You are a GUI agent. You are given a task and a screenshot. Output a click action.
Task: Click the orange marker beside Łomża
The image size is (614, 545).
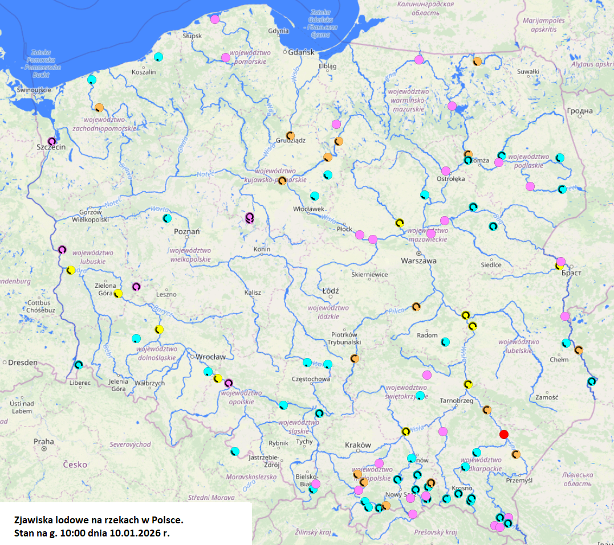click(469, 152)
